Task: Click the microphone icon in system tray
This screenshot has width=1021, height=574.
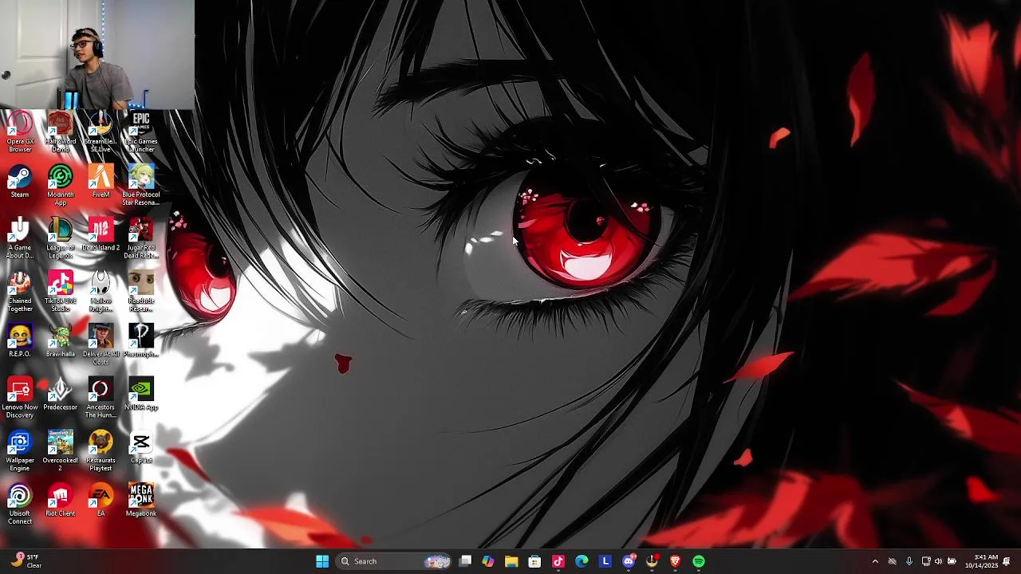Action: click(909, 561)
